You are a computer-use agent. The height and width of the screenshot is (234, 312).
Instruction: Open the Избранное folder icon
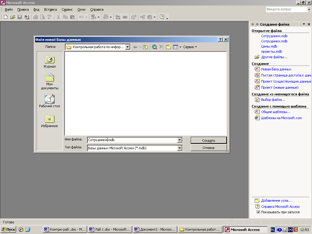(49, 119)
